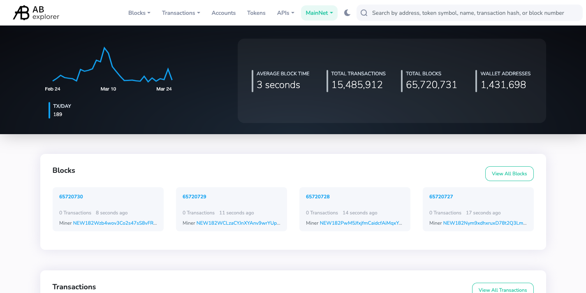Screen dimensions: 586x293
Task: Click the View All Transactions button
Action: pos(503,289)
